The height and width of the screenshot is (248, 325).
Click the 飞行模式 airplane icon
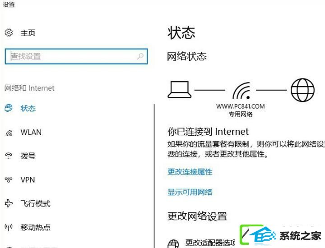point(9,203)
